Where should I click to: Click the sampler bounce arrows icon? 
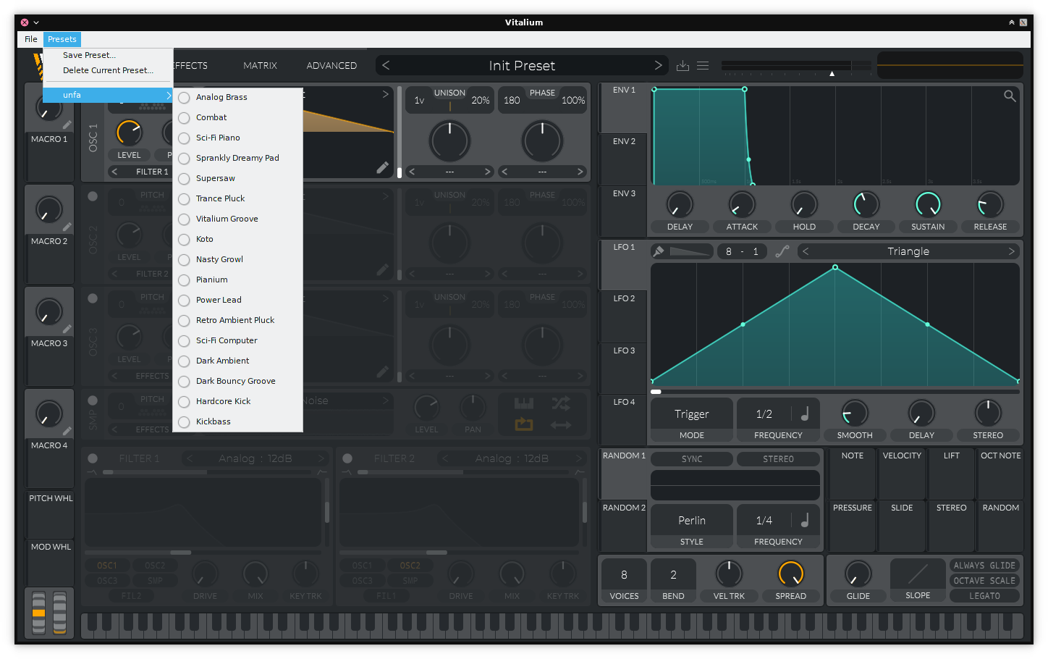561,425
